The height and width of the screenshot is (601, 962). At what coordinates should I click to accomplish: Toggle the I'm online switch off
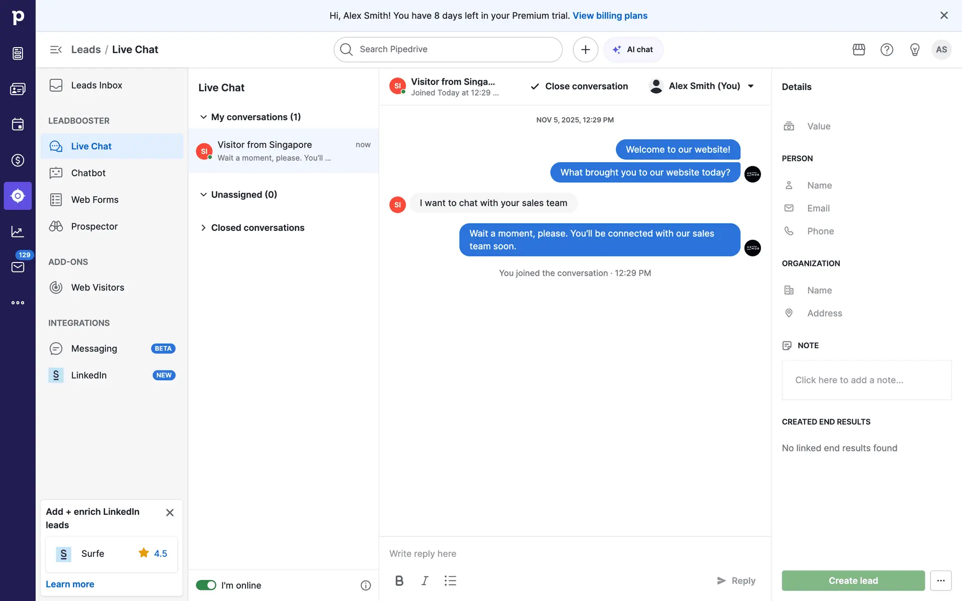206,585
